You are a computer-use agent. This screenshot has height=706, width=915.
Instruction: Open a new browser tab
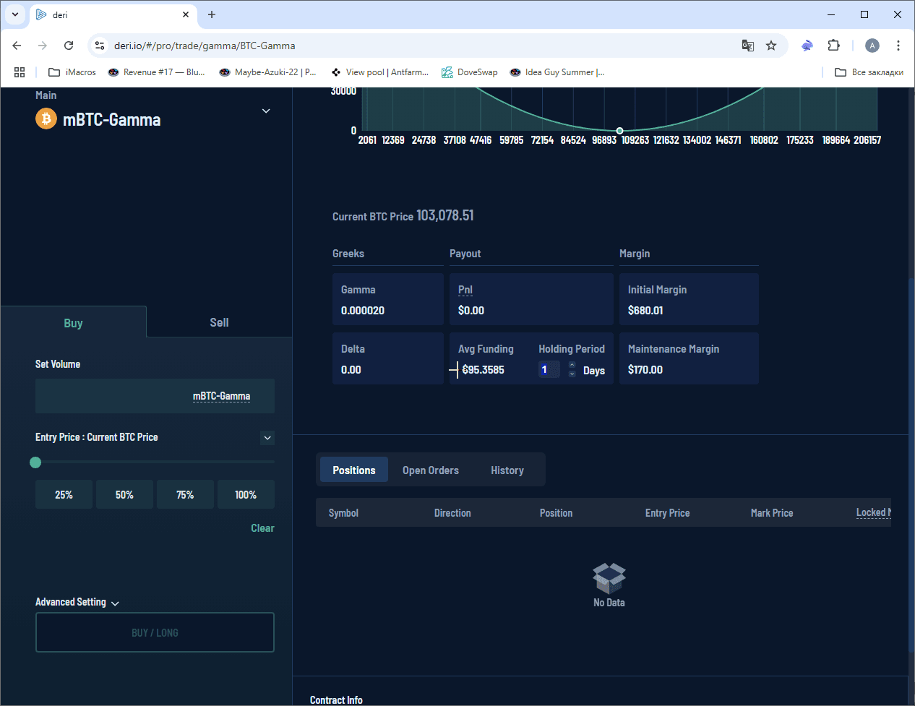pyautogui.click(x=212, y=14)
